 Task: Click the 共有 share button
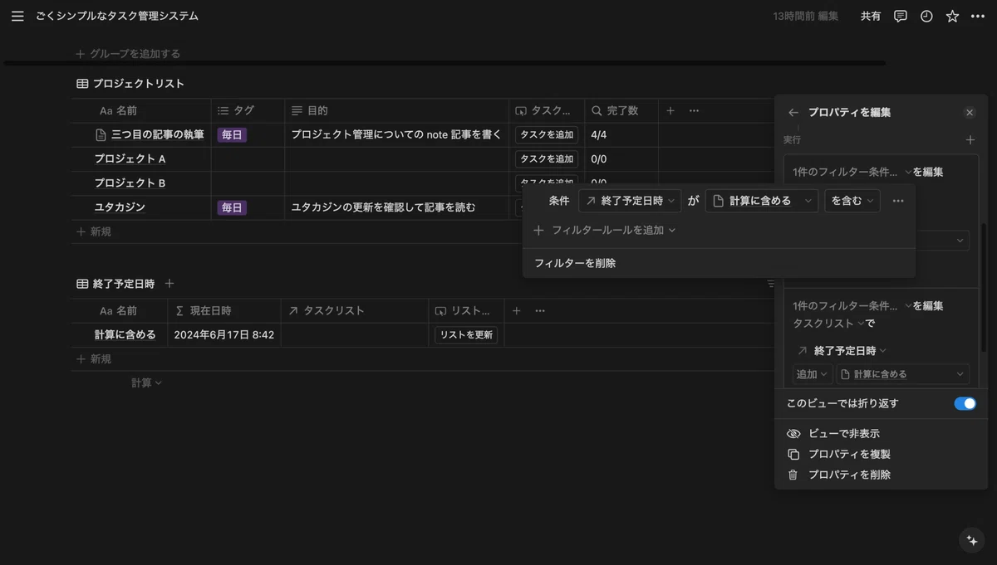coord(871,16)
